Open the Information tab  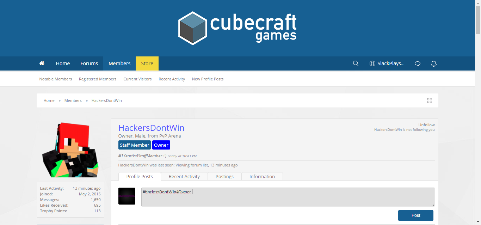click(262, 176)
